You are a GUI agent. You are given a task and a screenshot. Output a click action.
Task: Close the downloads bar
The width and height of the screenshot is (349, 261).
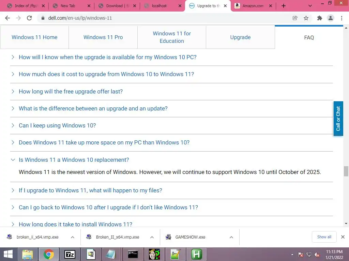point(343,237)
